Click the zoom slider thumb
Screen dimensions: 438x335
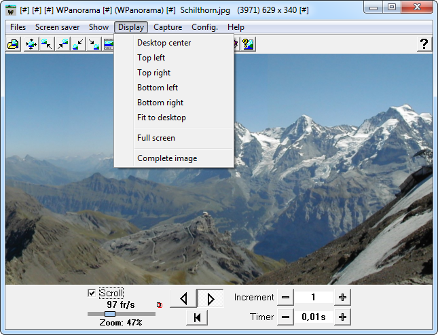(x=110, y=314)
